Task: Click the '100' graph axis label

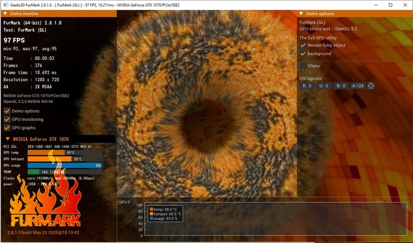Action: tap(139, 205)
